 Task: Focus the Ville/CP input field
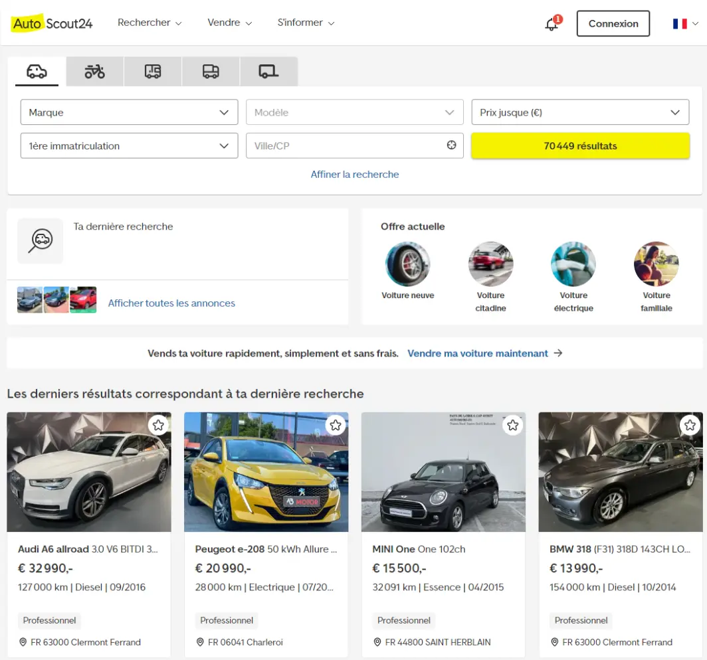point(354,145)
